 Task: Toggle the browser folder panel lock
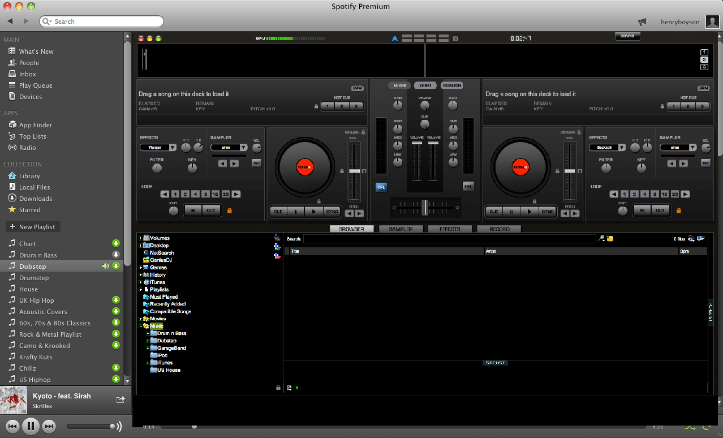pos(278,388)
